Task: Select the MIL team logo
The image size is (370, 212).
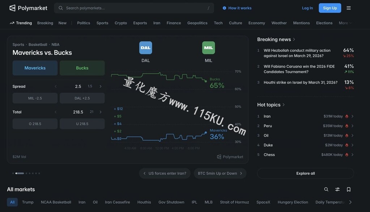Action: tap(208, 48)
